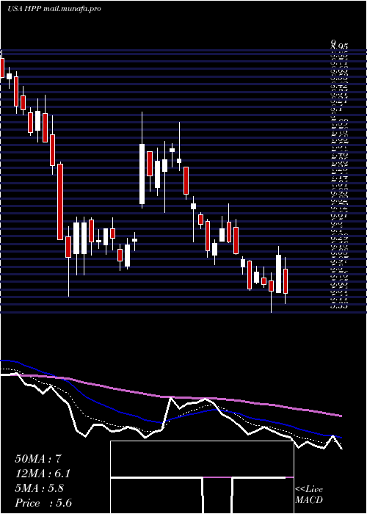The height and width of the screenshot is (514, 367).
Task: Click the '12MA : 6.1' label
Action: point(43,474)
